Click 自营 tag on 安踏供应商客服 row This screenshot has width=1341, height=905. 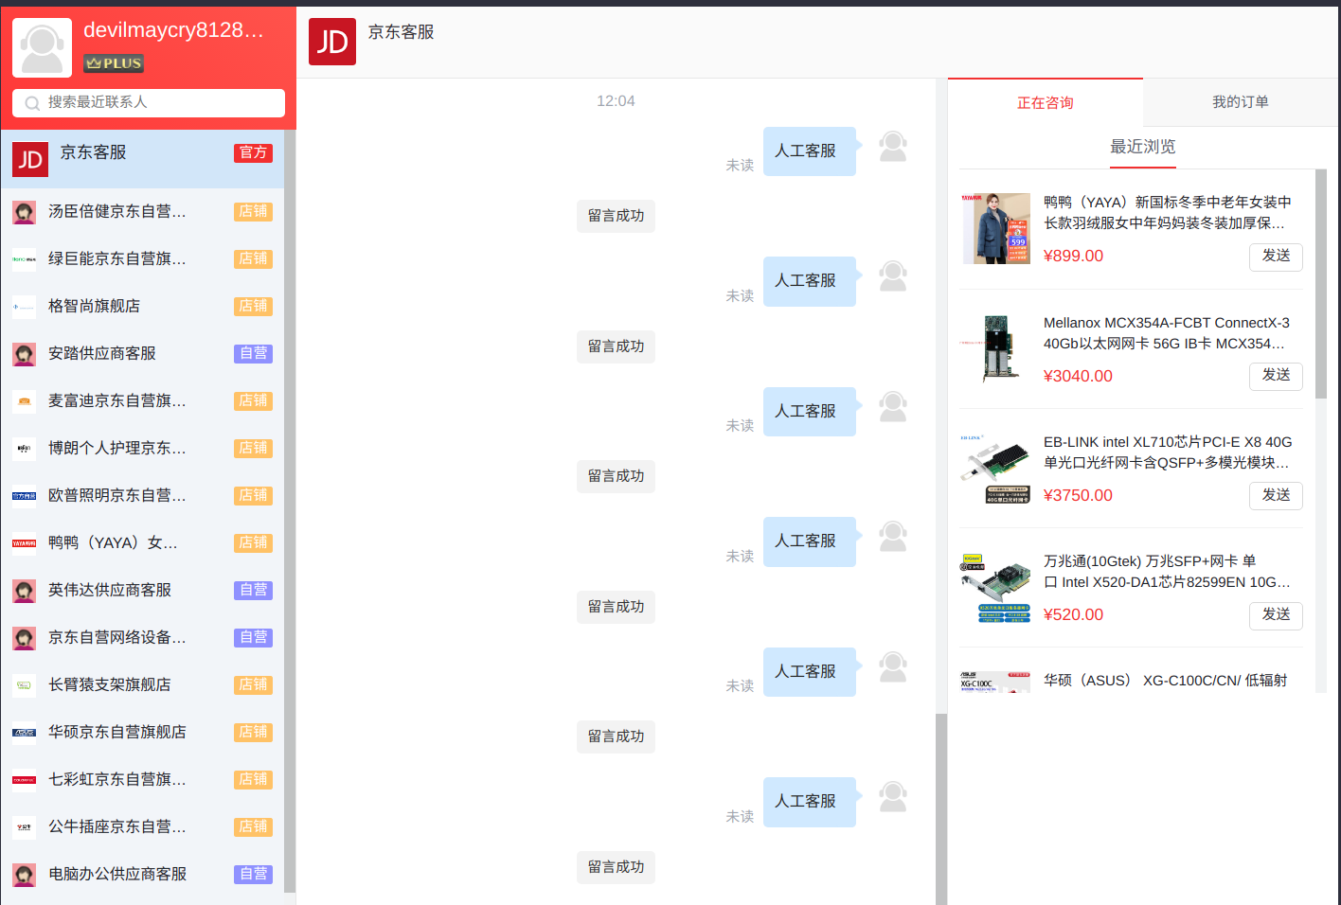[x=253, y=354]
